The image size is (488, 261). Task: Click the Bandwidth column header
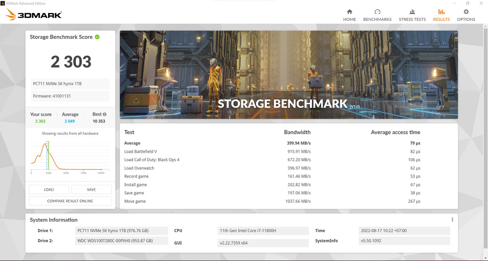point(297,132)
